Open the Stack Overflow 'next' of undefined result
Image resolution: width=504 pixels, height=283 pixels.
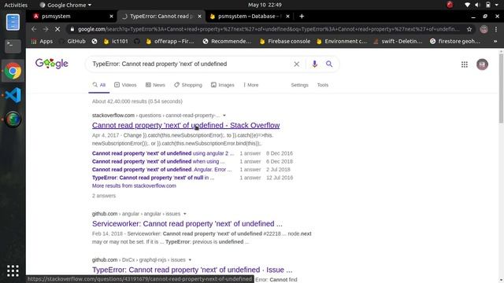point(186,126)
